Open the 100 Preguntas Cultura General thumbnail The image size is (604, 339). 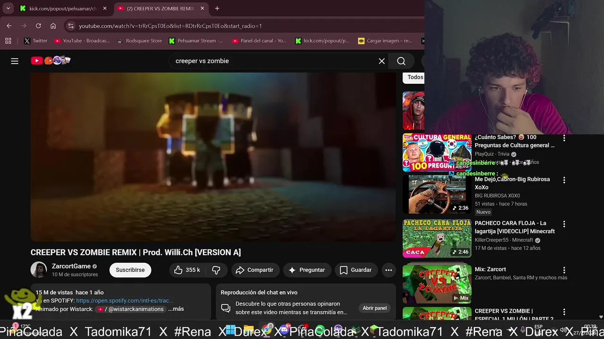437,153
